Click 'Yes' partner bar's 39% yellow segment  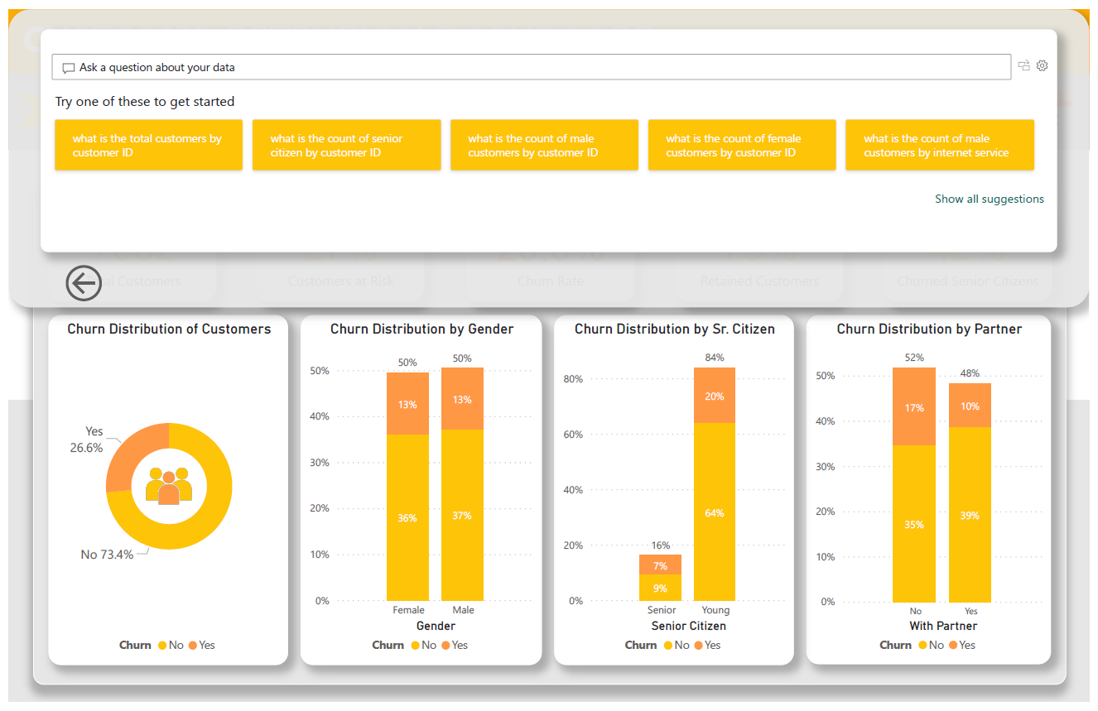tap(970, 515)
